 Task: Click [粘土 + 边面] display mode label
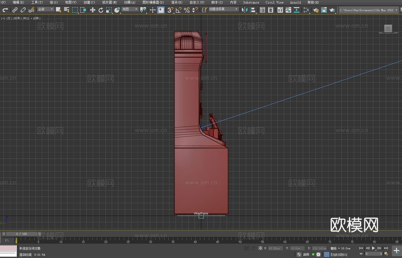tap(32, 18)
